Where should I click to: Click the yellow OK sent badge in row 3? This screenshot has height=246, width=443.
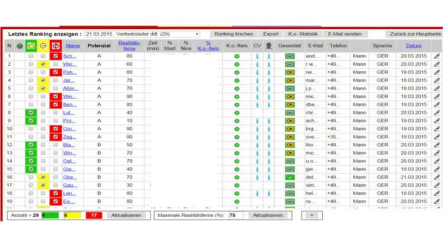pos(290,72)
